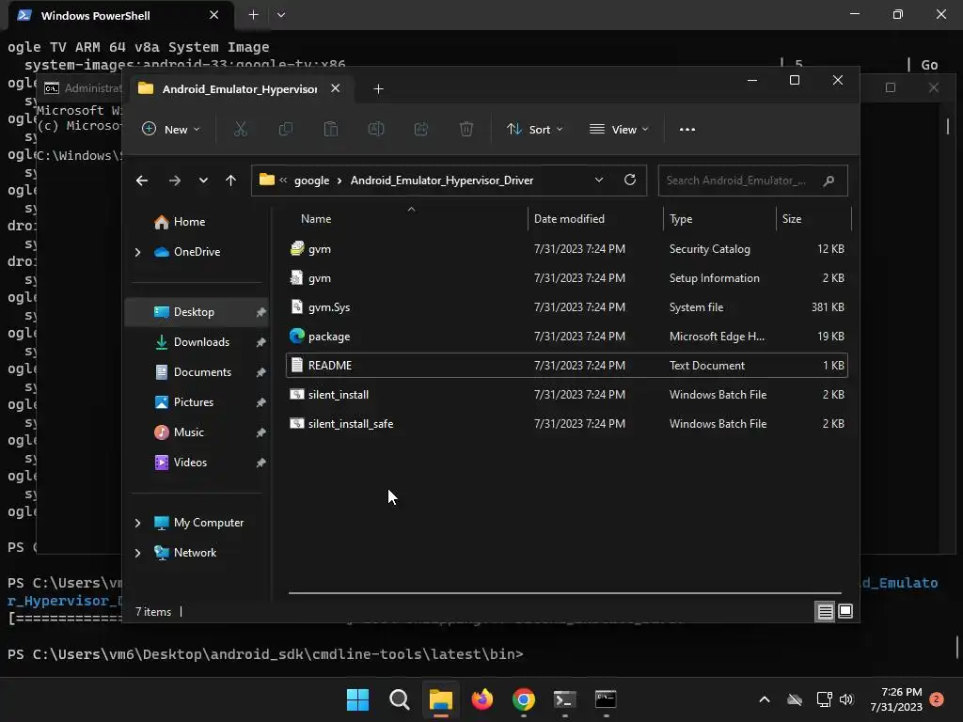Show hidden system tray icons
This screenshot has height=722, width=963.
[x=765, y=699]
